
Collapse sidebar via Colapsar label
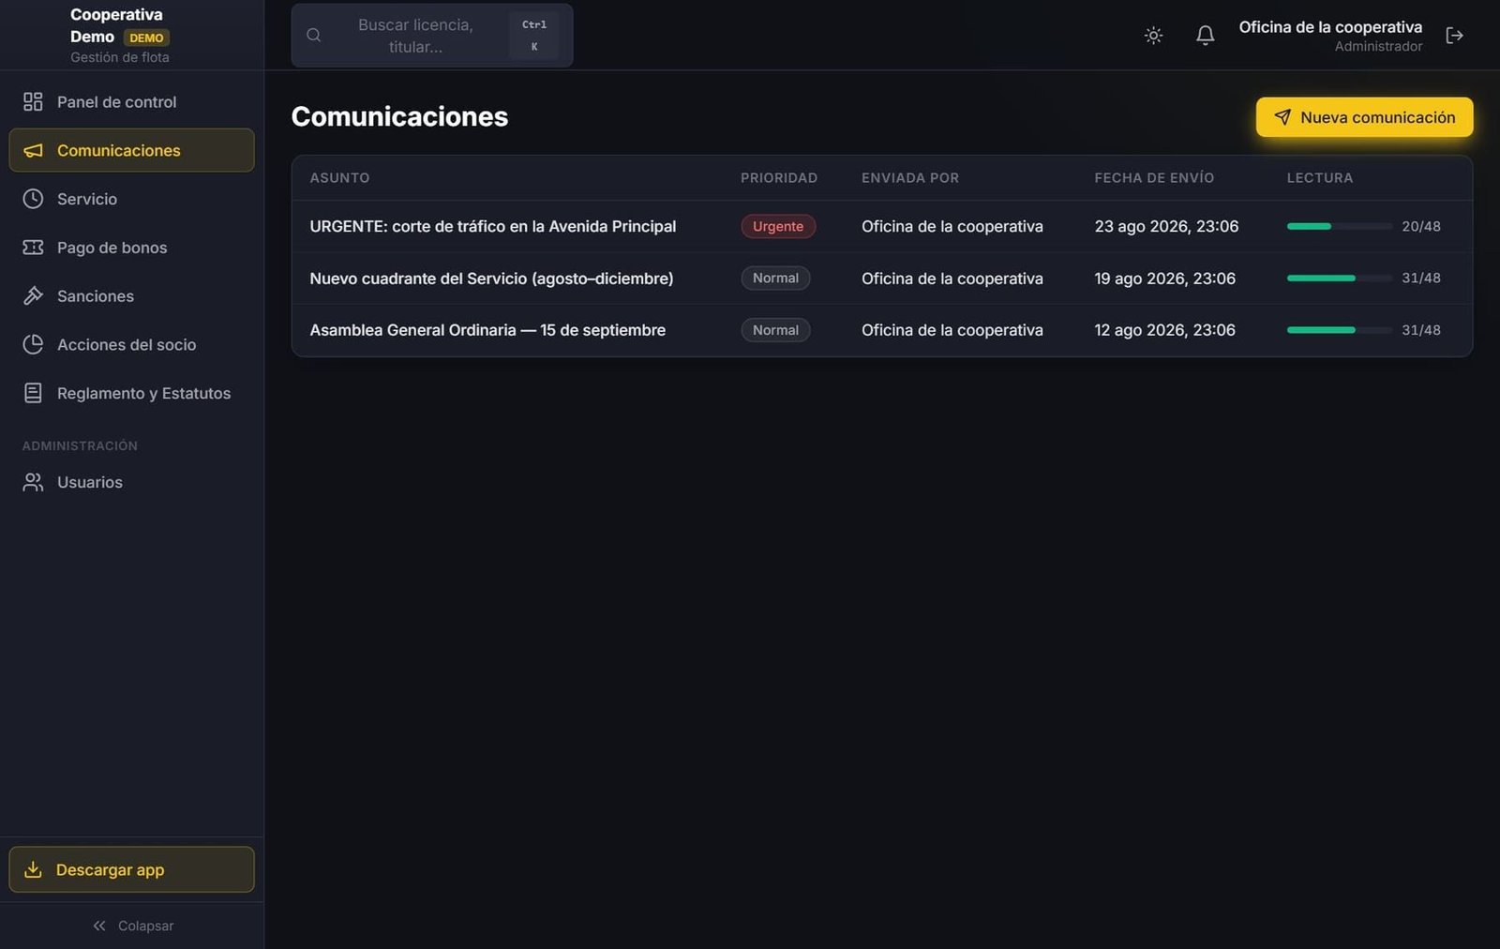[x=145, y=926]
